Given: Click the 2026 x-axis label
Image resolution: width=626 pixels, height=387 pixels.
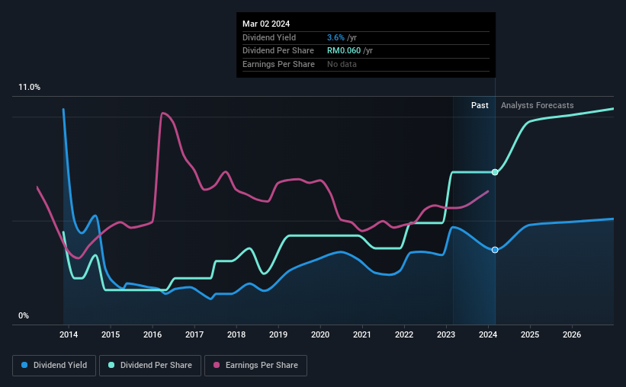Looking at the screenshot, I should pyautogui.click(x=572, y=334).
